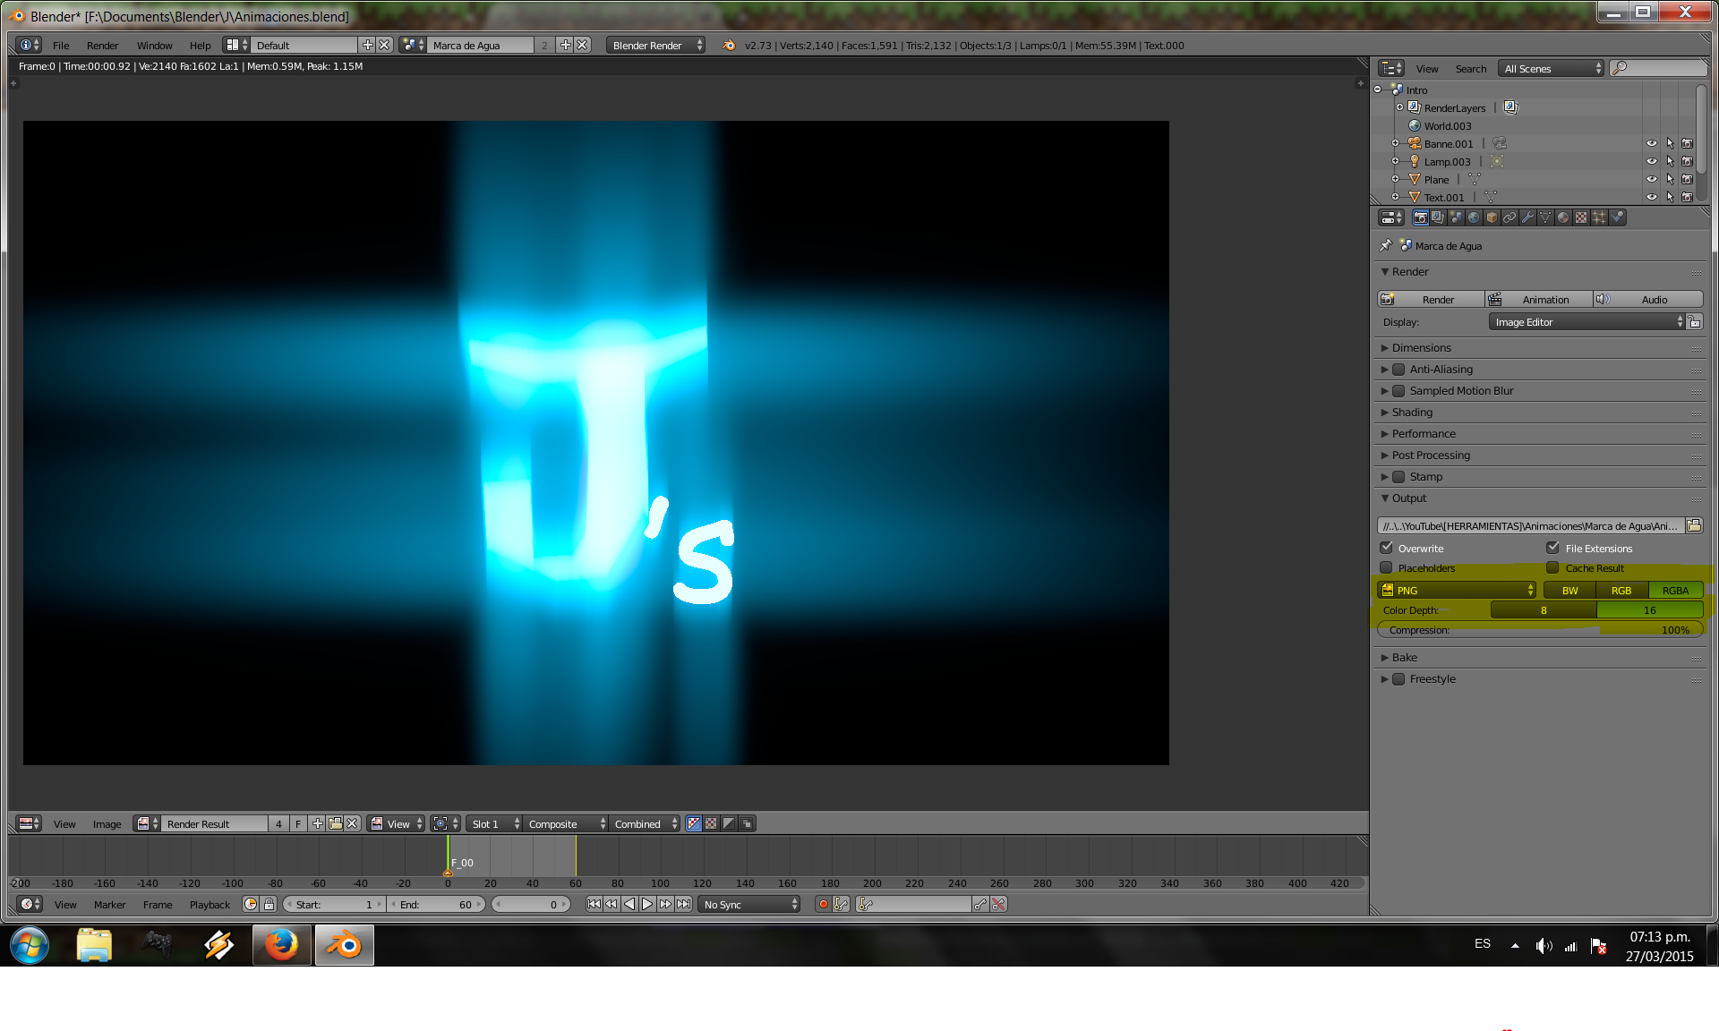Enable the Placeholders checkbox
The width and height of the screenshot is (1719, 1031).
pyautogui.click(x=1387, y=568)
